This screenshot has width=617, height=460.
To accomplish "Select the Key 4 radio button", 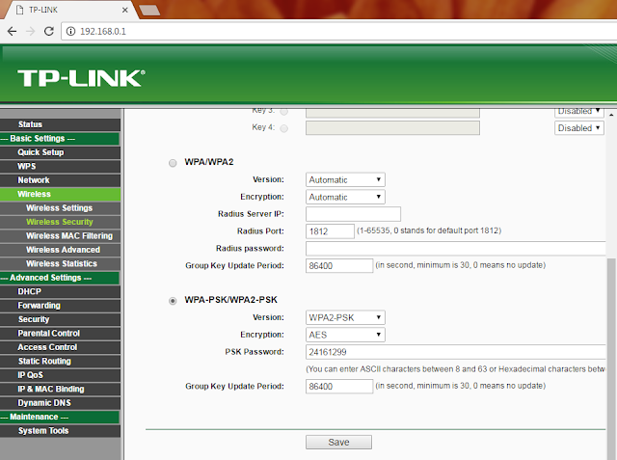I will pos(283,128).
